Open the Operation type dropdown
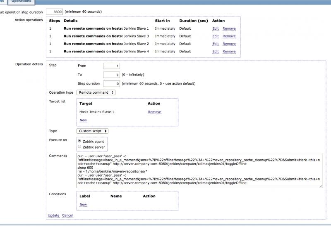The height and width of the screenshot is (227, 331). (96, 92)
